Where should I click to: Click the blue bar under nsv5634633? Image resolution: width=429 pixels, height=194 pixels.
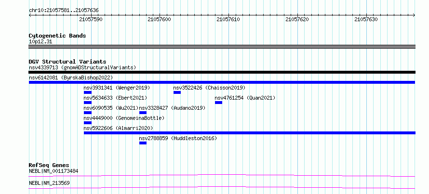click(88, 103)
